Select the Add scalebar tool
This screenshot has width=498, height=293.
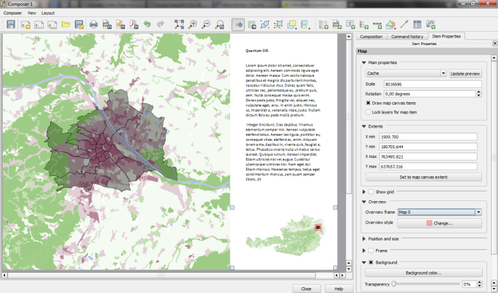[x=377, y=25]
